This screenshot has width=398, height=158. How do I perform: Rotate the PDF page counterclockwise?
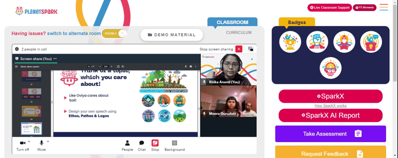tap(123, 66)
